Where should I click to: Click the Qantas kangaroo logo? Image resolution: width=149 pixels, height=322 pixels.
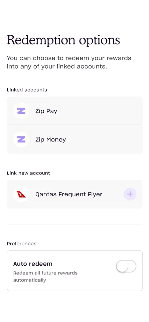point(21,194)
